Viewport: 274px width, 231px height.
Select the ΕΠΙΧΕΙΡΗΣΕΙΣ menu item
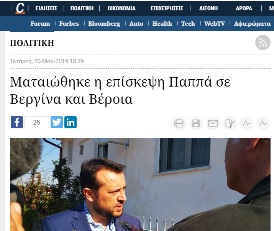click(x=167, y=8)
